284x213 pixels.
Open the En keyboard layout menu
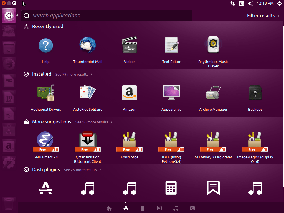[x=242, y=3]
